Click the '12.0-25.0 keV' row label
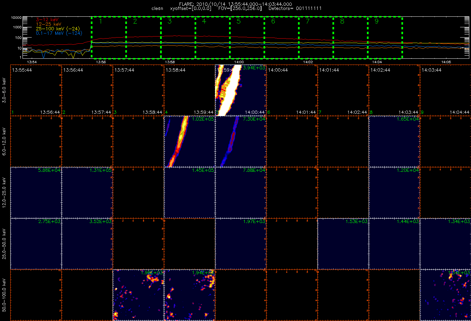Viewport: 471px width, 321px height. click(4, 193)
